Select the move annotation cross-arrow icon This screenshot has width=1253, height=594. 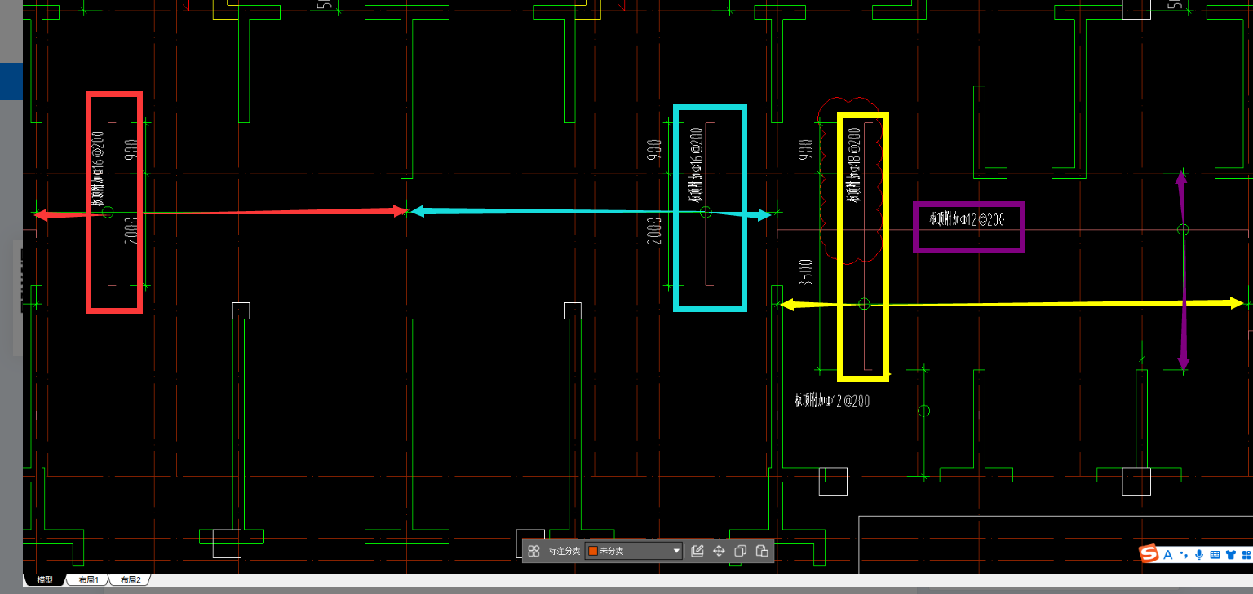coord(719,551)
